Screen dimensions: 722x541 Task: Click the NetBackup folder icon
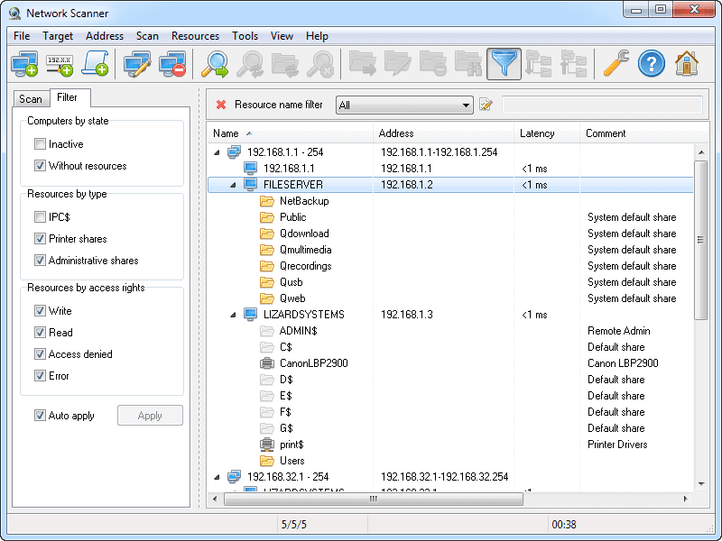point(267,201)
